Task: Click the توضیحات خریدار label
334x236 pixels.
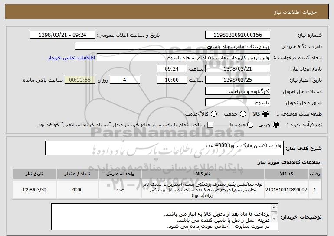Action: [x=301, y=217]
